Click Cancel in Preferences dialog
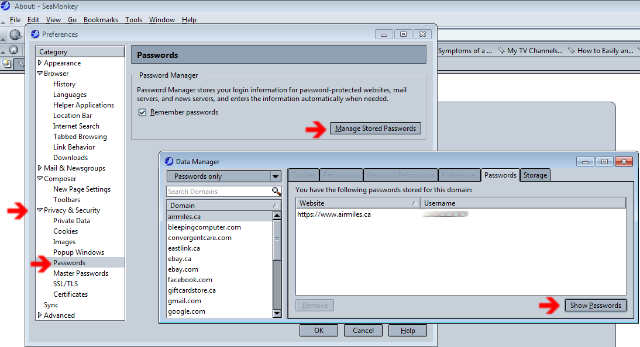Screen dimensions: 640x347 (363, 330)
